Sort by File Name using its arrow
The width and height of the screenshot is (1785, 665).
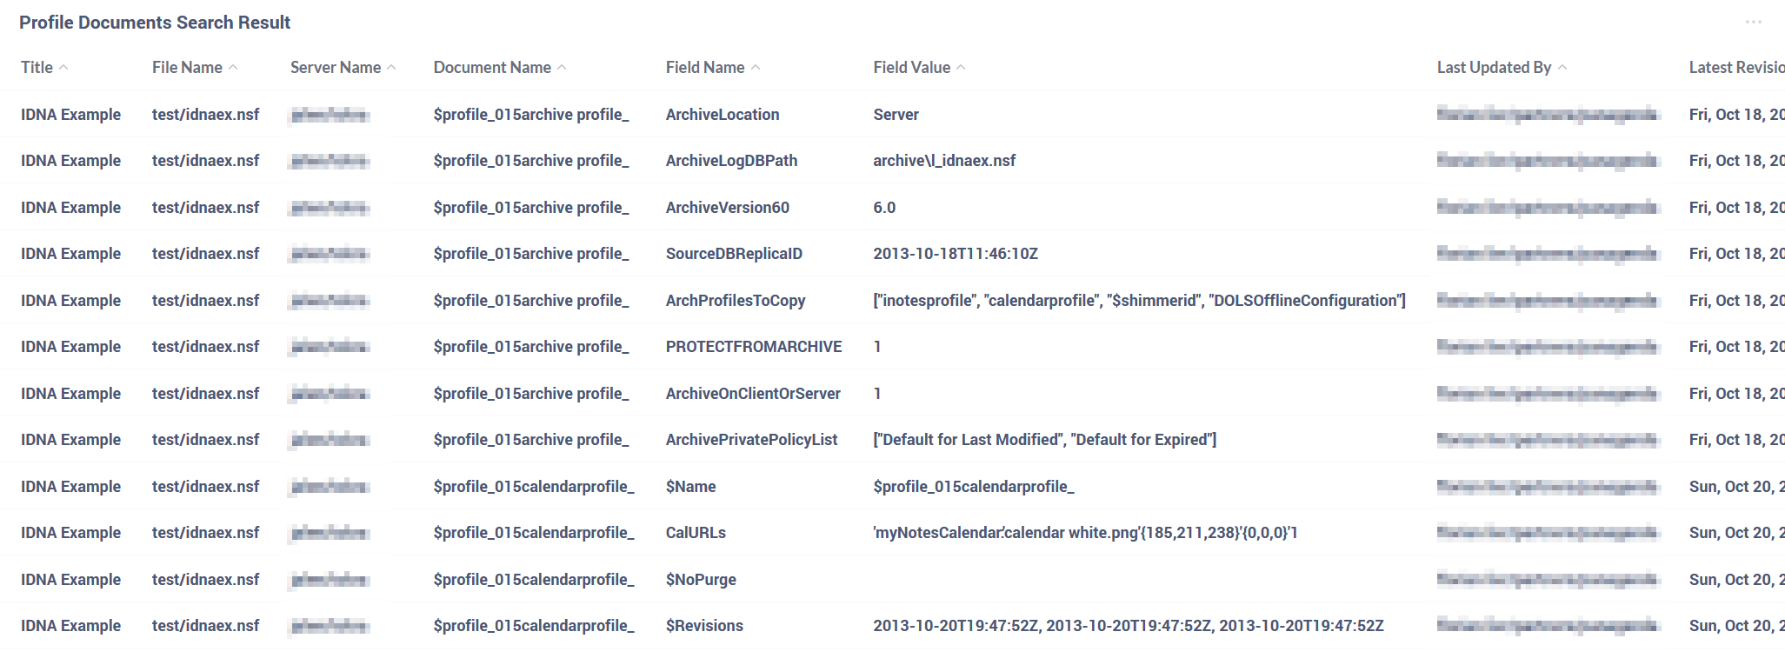pyautogui.click(x=233, y=67)
